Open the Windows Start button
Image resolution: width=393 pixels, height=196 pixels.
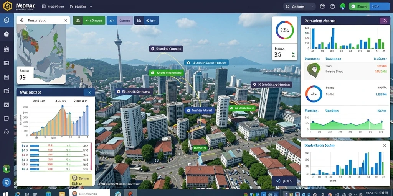point(5,194)
